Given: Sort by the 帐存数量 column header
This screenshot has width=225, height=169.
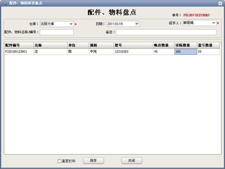Looking at the screenshot, I should point(163,45).
